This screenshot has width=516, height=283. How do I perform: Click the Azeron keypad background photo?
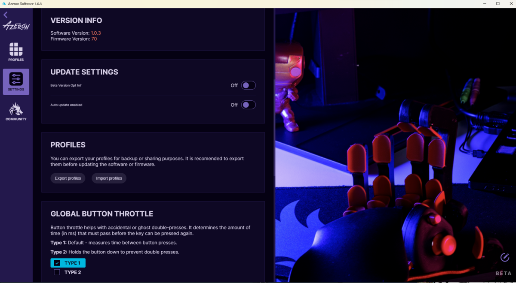tap(396, 145)
